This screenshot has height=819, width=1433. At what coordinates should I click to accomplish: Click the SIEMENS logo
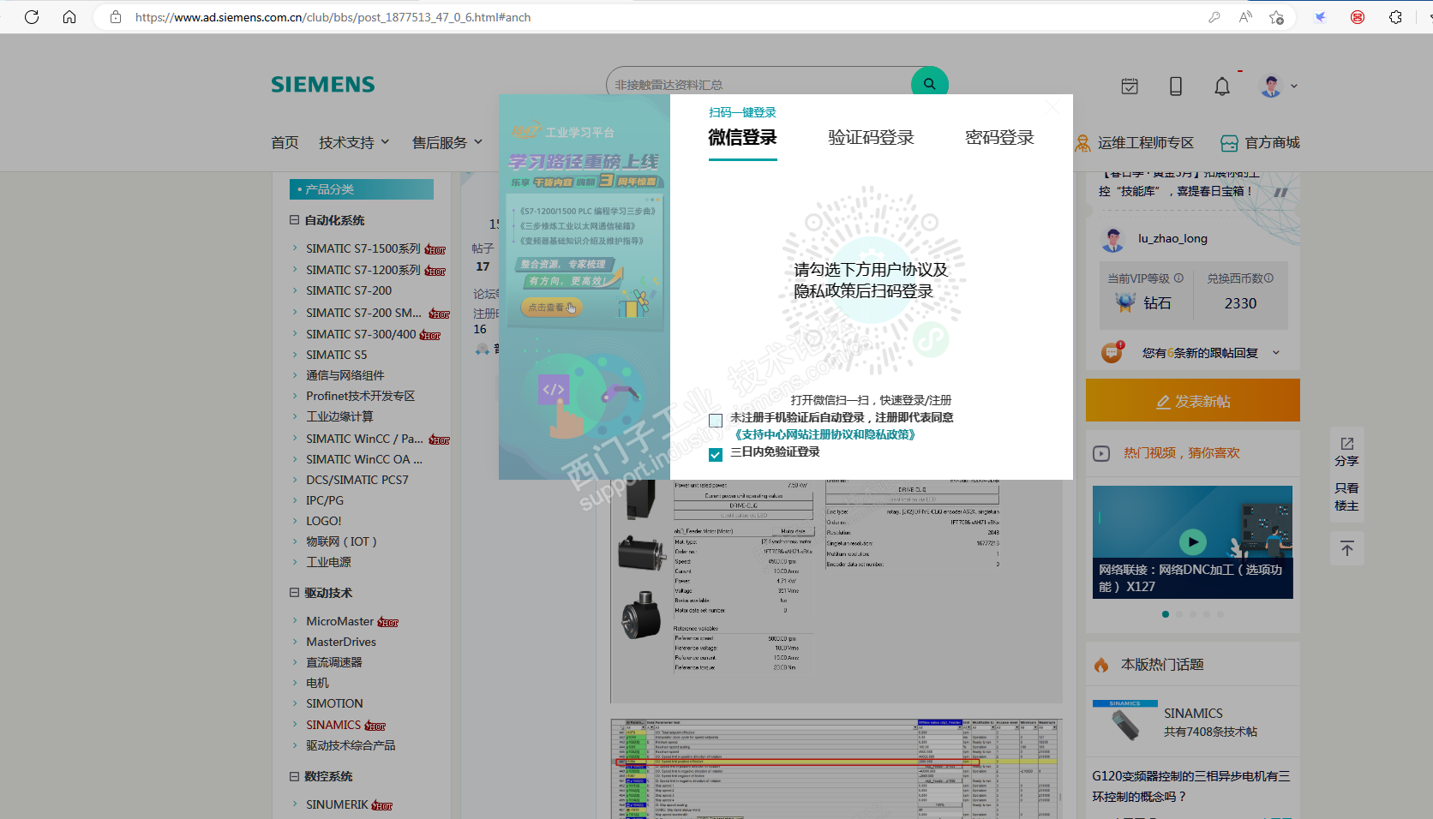coord(323,85)
